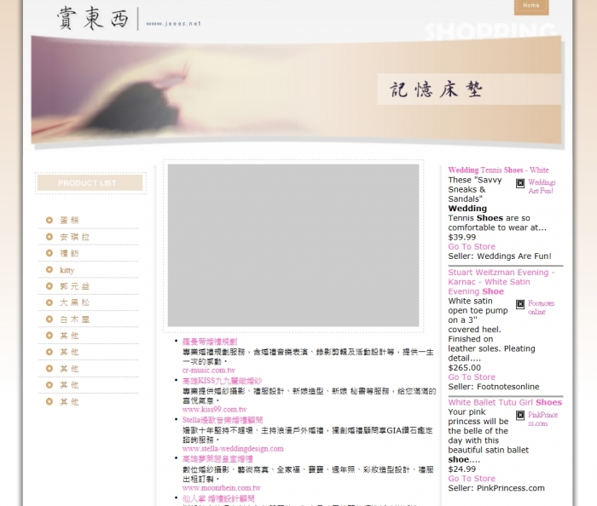This screenshot has height=506, width=597.
Task: Open the 高雄夢萊茵皇室婚禮 link
Action: (217, 459)
